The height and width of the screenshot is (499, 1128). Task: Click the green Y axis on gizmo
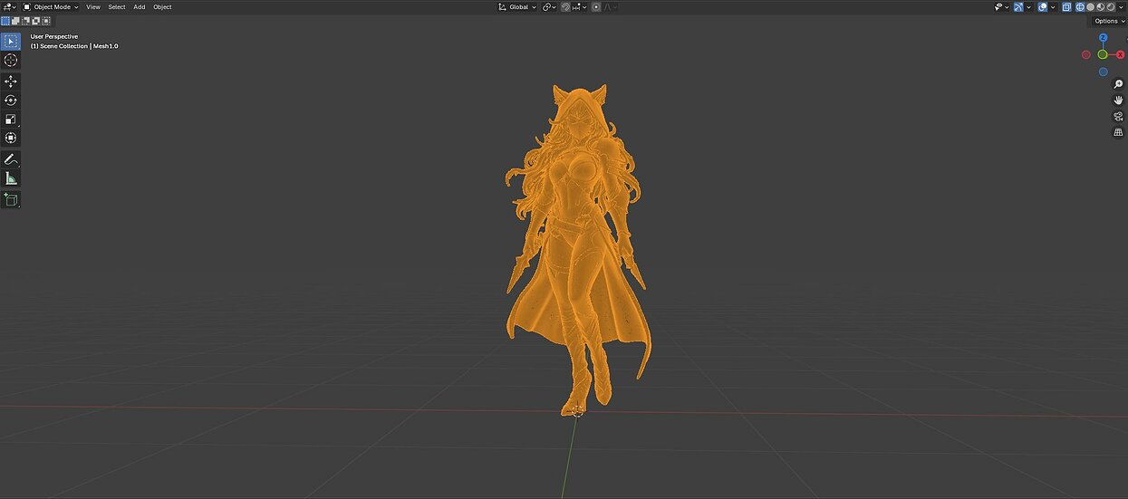point(1103,54)
